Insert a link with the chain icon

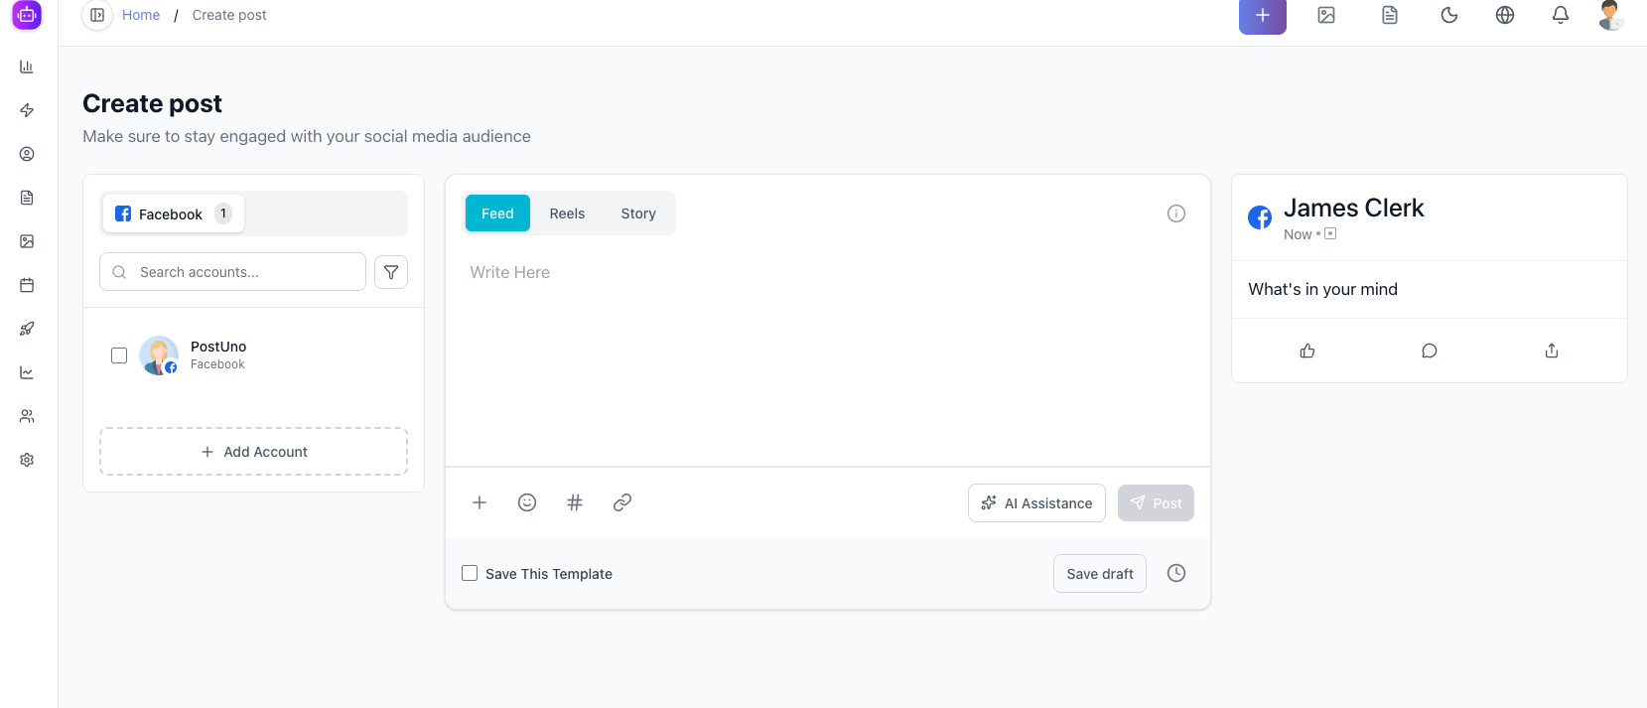pyautogui.click(x=622, y=502)
